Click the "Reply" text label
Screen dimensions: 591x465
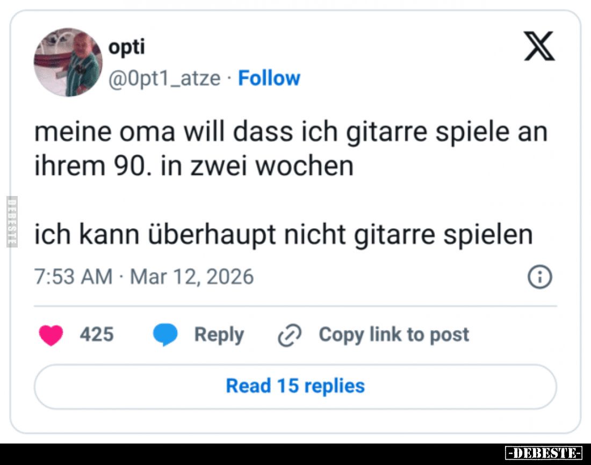click(219, 335)
